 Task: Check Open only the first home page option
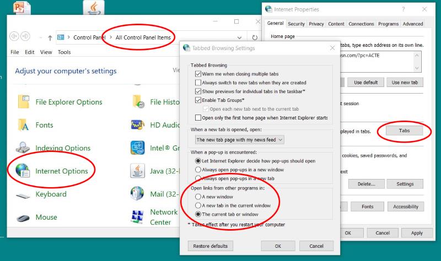pyautogui.click(x=198, y=117)
